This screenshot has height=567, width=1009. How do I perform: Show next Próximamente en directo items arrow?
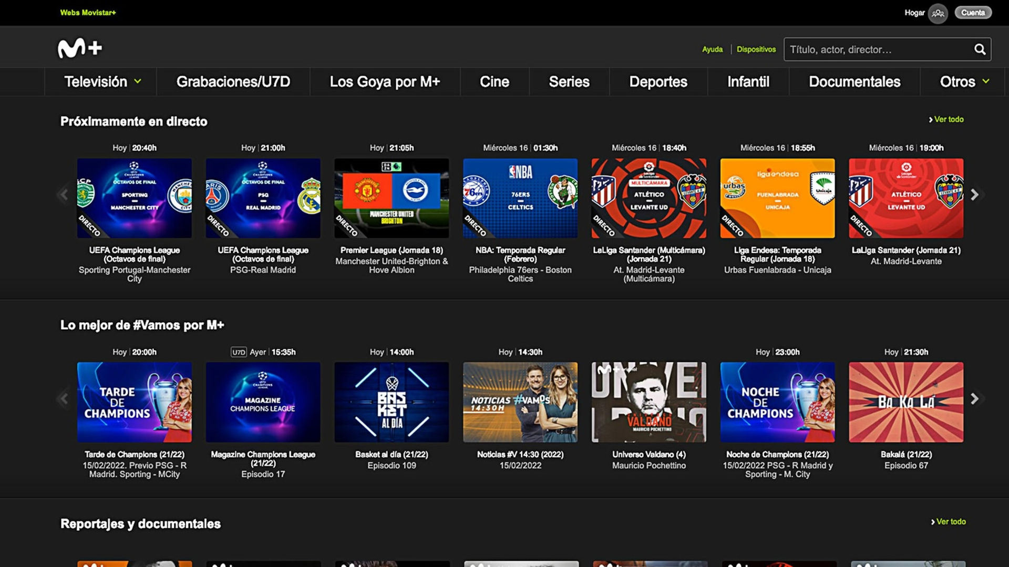tap(975, 195)
